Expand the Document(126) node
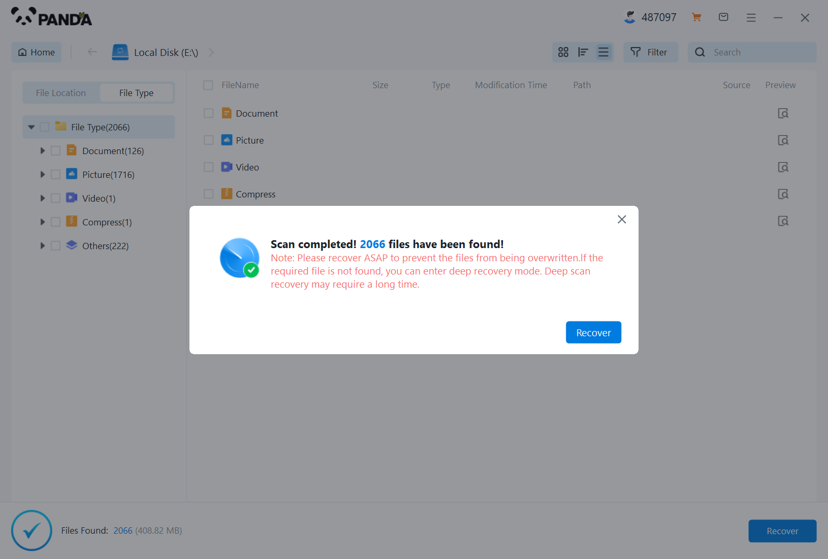The height and width of the screenshot is (559, 828). 42,151
